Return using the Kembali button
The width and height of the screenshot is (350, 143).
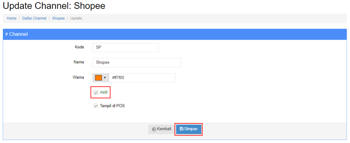[x=162, y=129]
